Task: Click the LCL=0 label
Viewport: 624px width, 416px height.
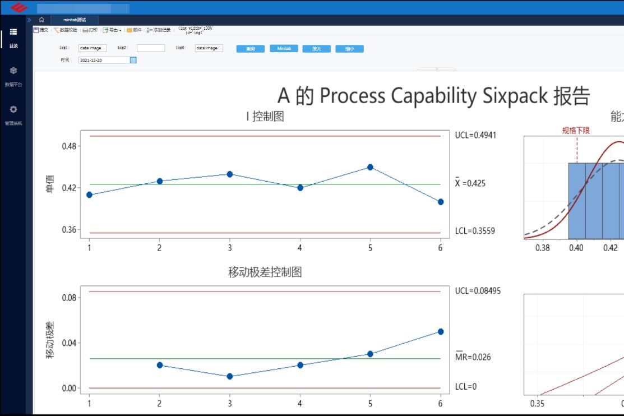Action: [x=465, y=386]
